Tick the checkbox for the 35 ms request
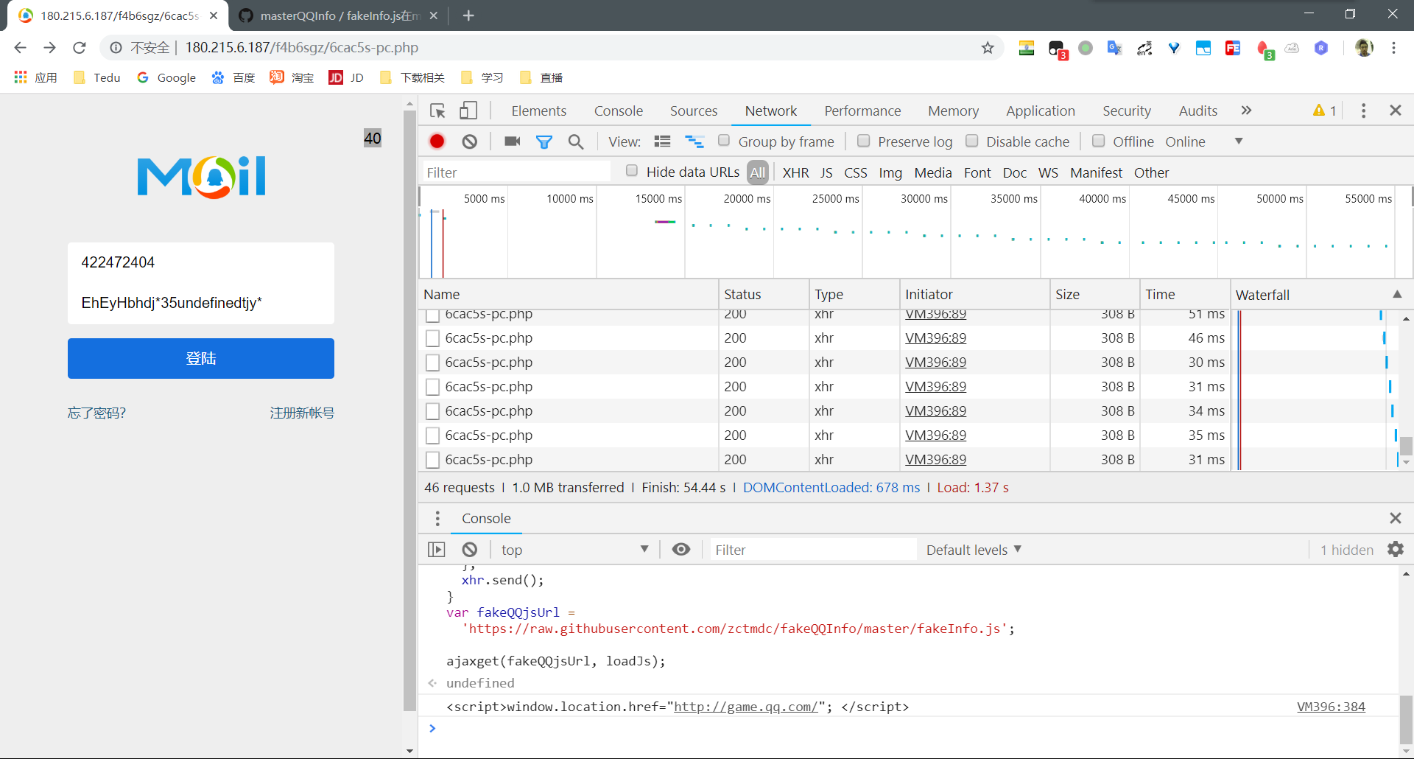The width and height of the screenshot is (1414, 759). click(433, 436)
